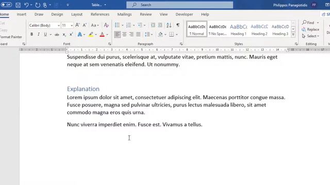This screenshot has height=185, width=330.
Task: Click the Search box
Action: pos(179,5)
